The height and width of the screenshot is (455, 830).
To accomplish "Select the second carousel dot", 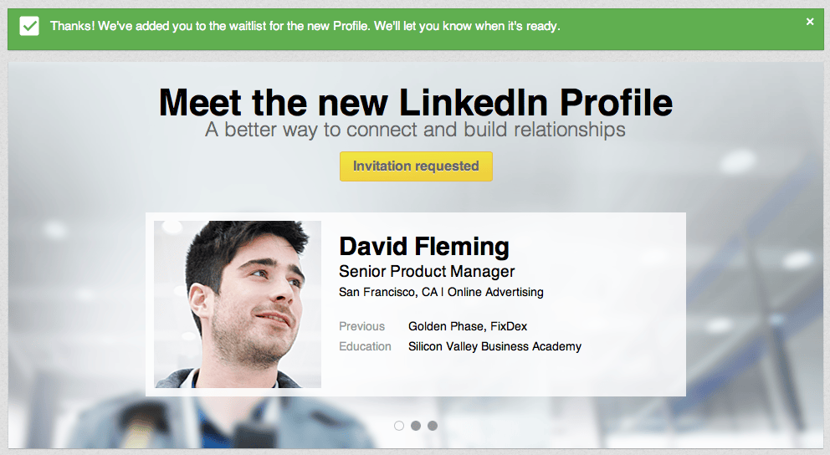I will point(416,426).
